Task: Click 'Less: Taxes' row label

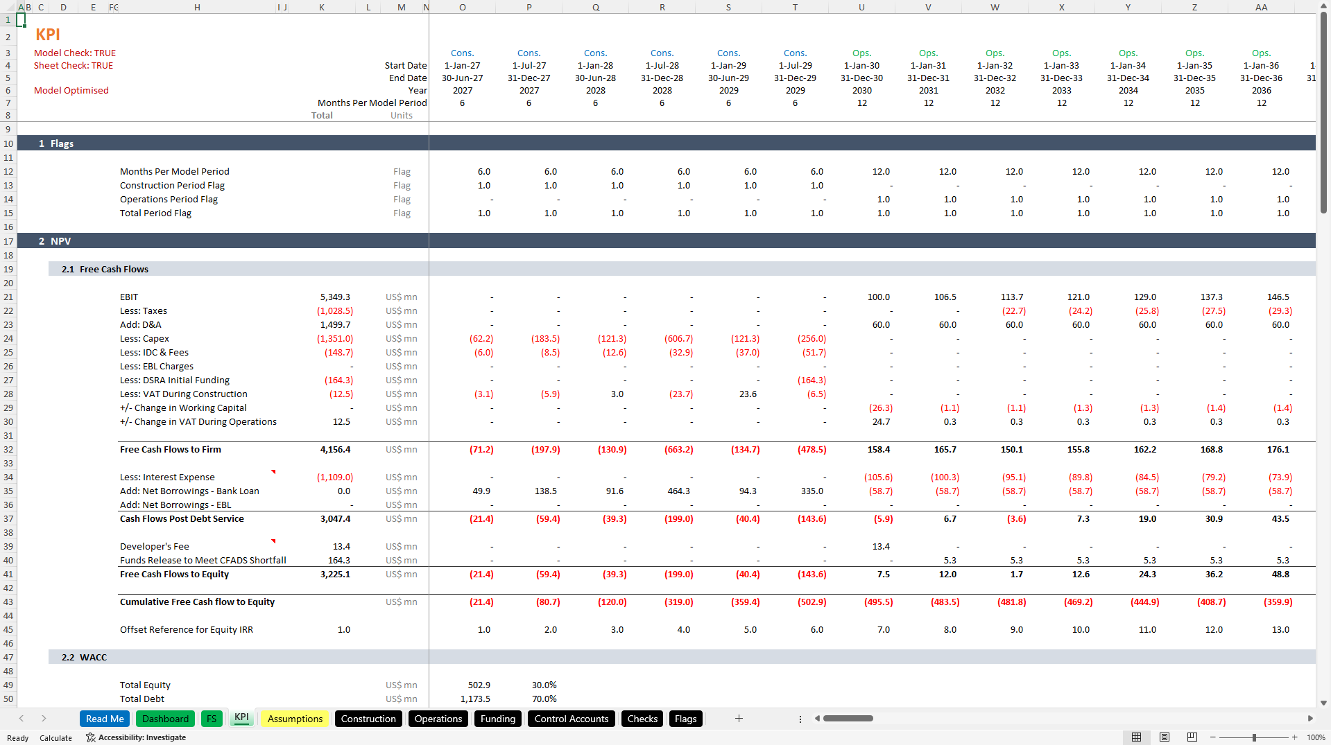Action: pos(144,310)
